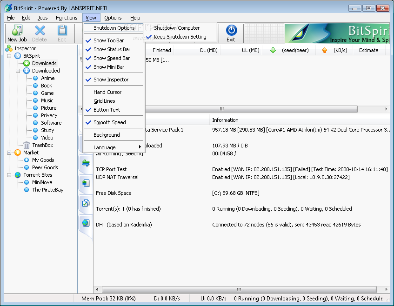Open the File menu
394x306 pixels.
(11, 18)
